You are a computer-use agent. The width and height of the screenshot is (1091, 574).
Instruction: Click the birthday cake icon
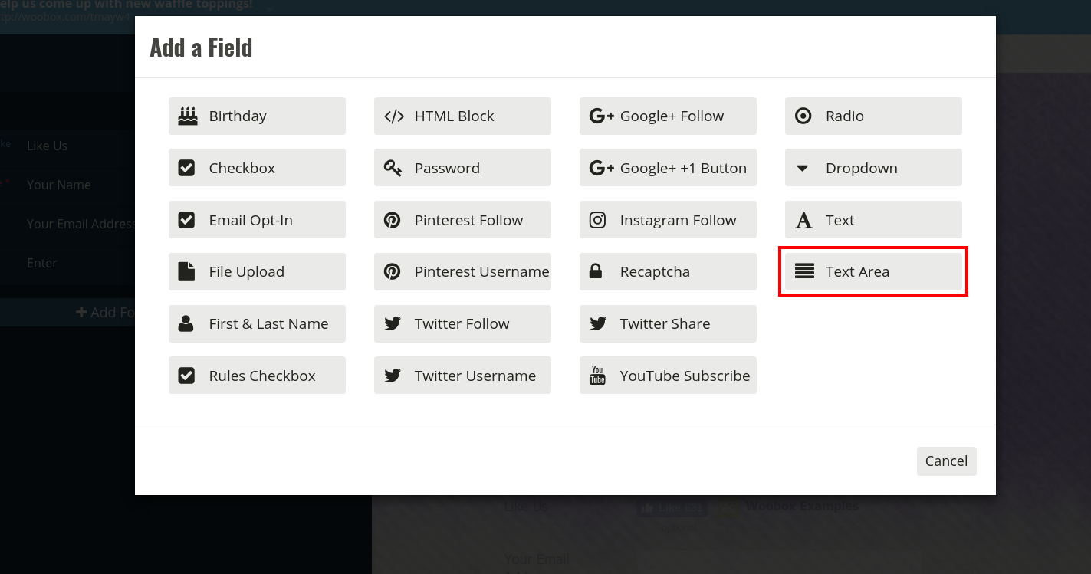[187, 116]
